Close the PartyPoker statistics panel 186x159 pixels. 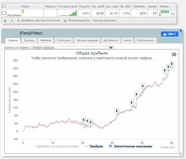coord(181,31)
